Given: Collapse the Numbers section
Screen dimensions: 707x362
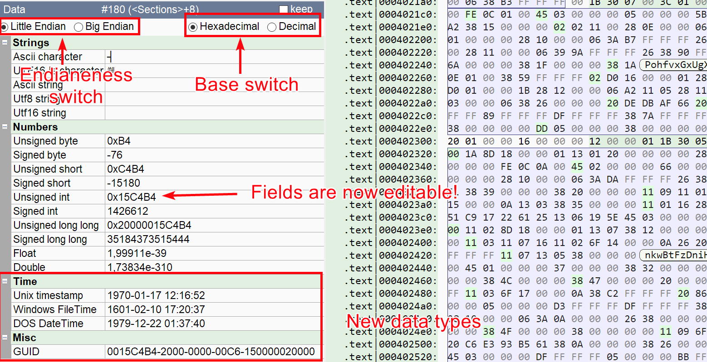Looking at the screenshot, I should [x=5, y=127].
